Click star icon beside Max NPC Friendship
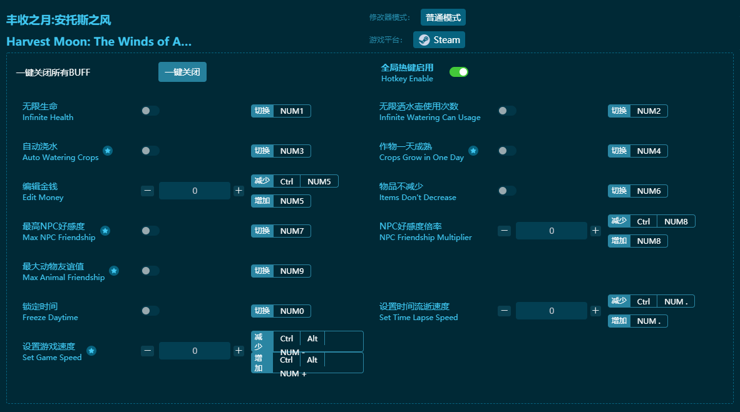 click(105, 231)
